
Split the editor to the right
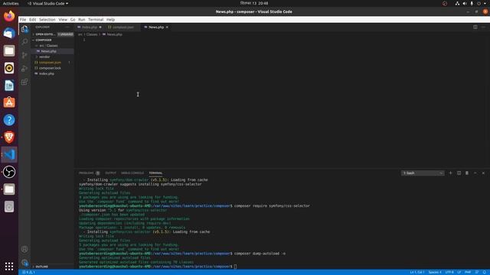[x=475, y=27]
